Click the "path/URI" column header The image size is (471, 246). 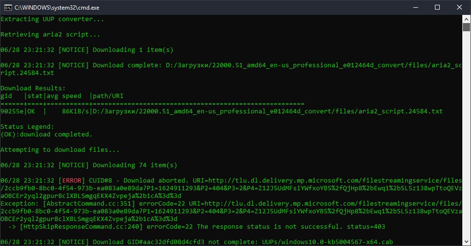108,96
